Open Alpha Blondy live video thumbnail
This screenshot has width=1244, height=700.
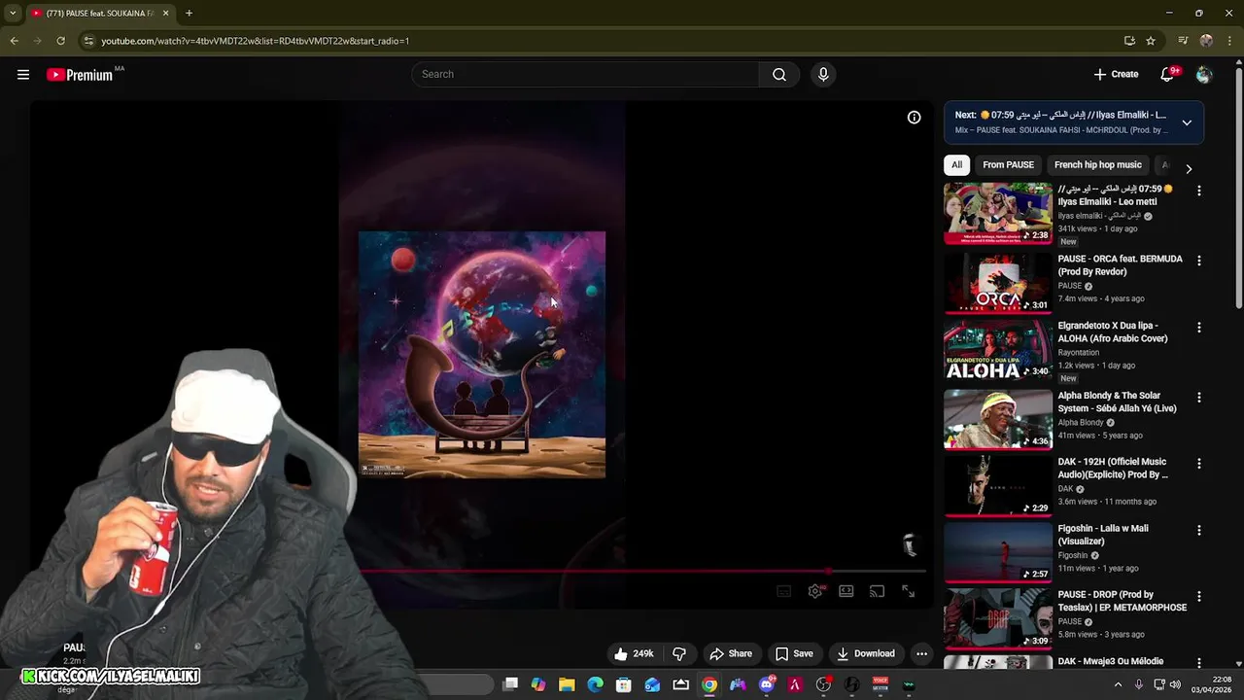998,419
